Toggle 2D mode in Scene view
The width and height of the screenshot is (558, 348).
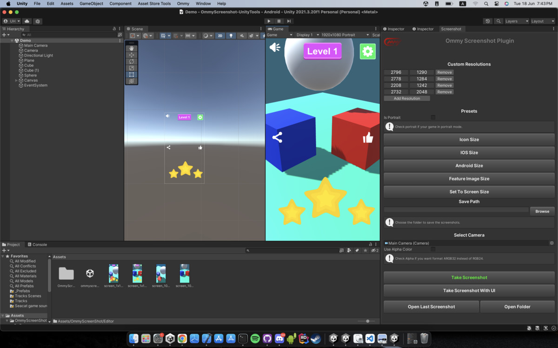[x=220, y=36]
